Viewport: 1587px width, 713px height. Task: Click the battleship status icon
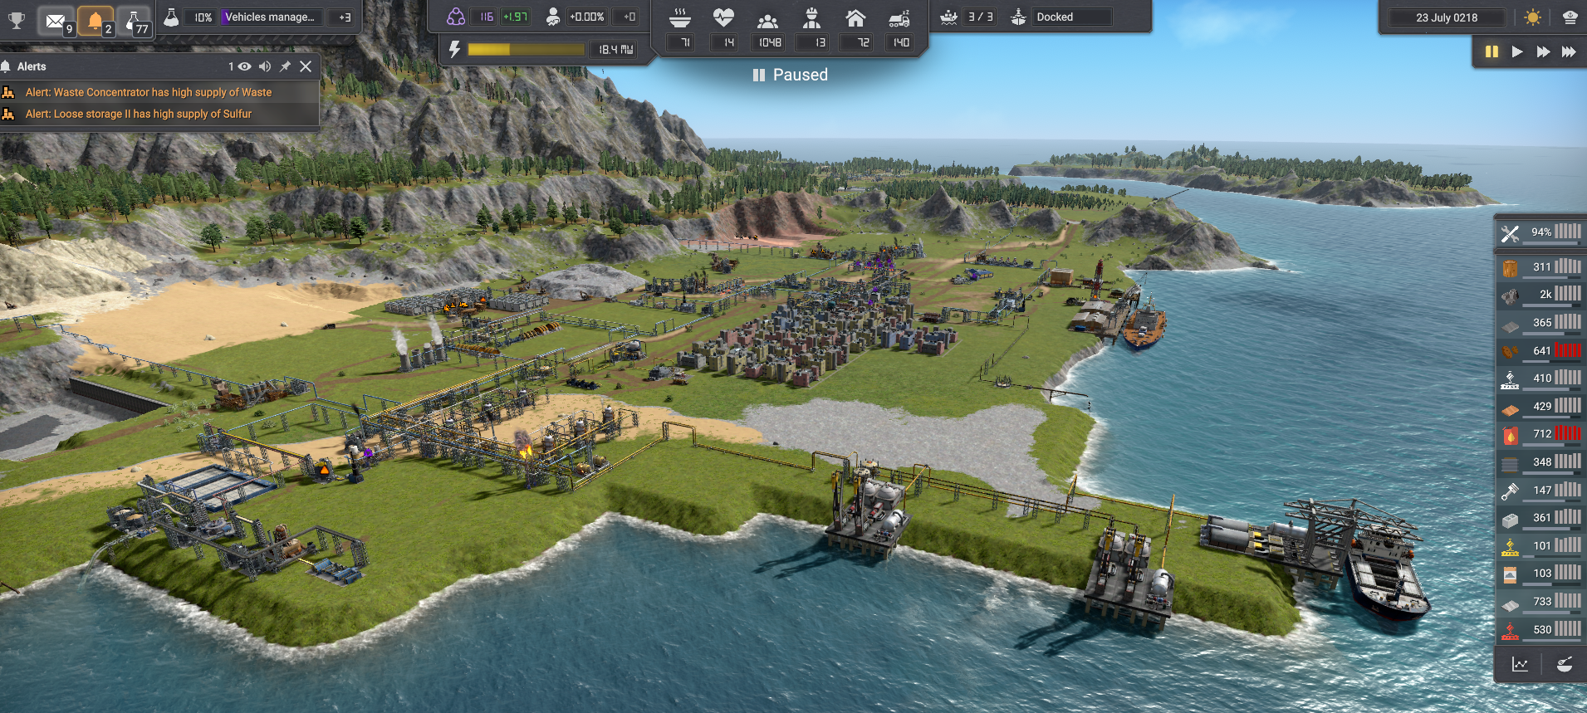click(1018, 17)
